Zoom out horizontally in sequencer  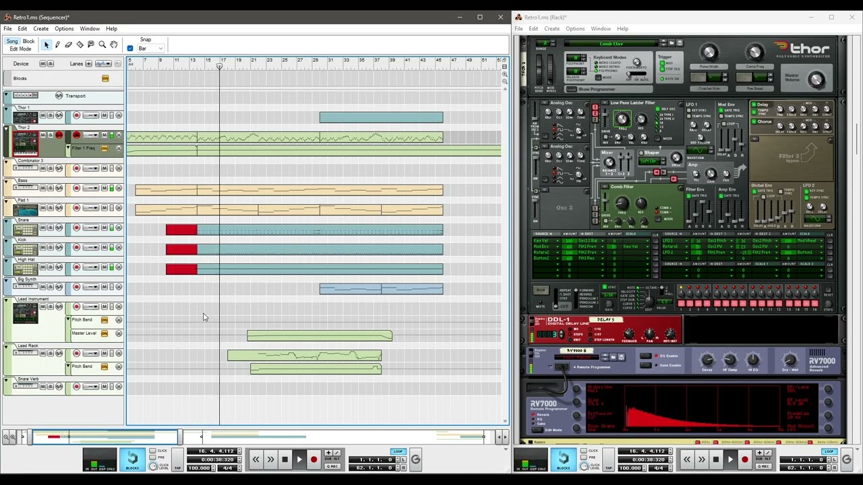[x=6, y=437]
